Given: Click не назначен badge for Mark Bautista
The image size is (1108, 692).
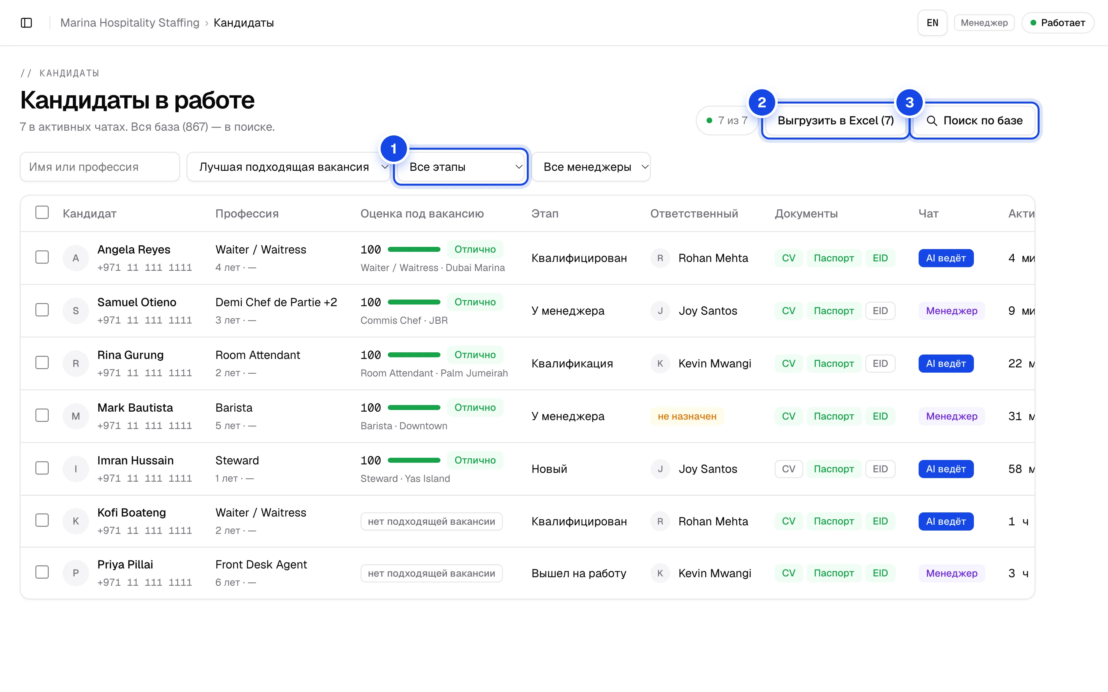Looking at the screenshot, I should pos(687,416).
